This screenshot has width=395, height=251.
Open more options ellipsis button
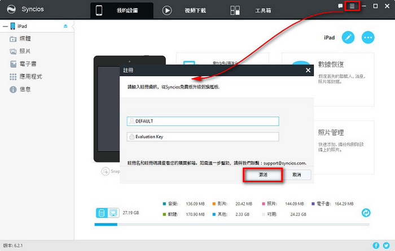(368, 38)
